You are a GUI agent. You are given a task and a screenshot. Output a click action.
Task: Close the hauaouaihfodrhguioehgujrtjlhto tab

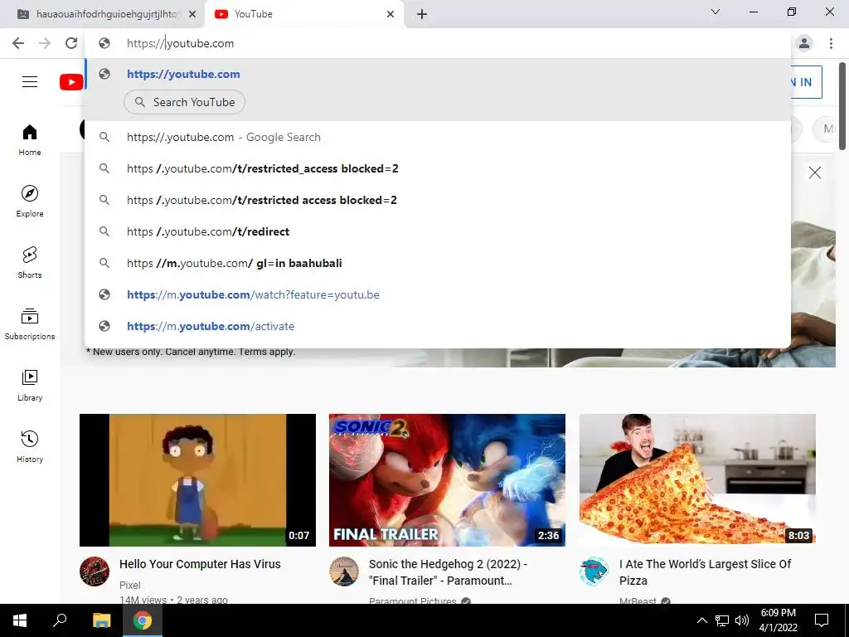192,14
